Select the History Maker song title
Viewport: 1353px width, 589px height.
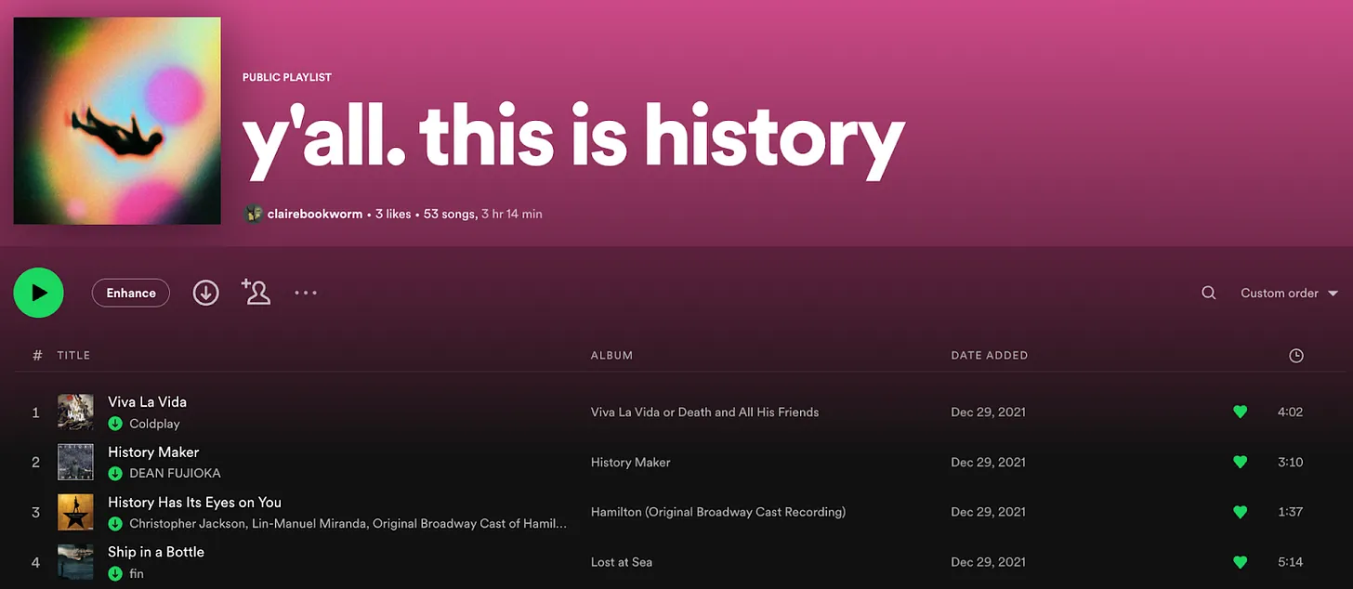point(153,452)
